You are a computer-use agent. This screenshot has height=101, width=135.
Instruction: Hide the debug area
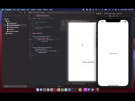(29, 86)
